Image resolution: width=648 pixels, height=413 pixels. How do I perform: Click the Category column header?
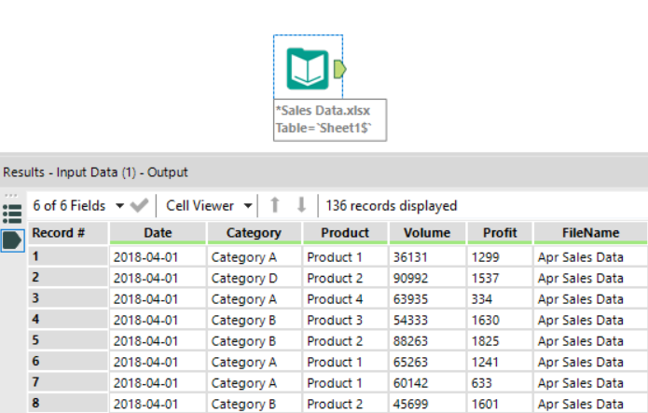(254, 233)
